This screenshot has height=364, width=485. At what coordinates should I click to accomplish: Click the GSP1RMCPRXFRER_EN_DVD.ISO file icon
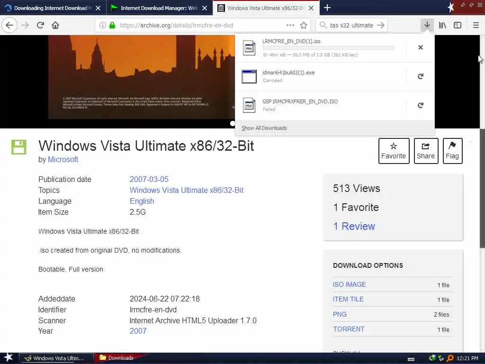249,105
